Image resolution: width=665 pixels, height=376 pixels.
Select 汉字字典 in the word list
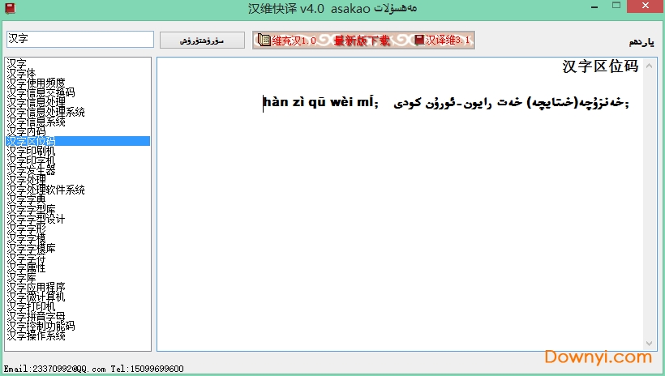(26, 199)
